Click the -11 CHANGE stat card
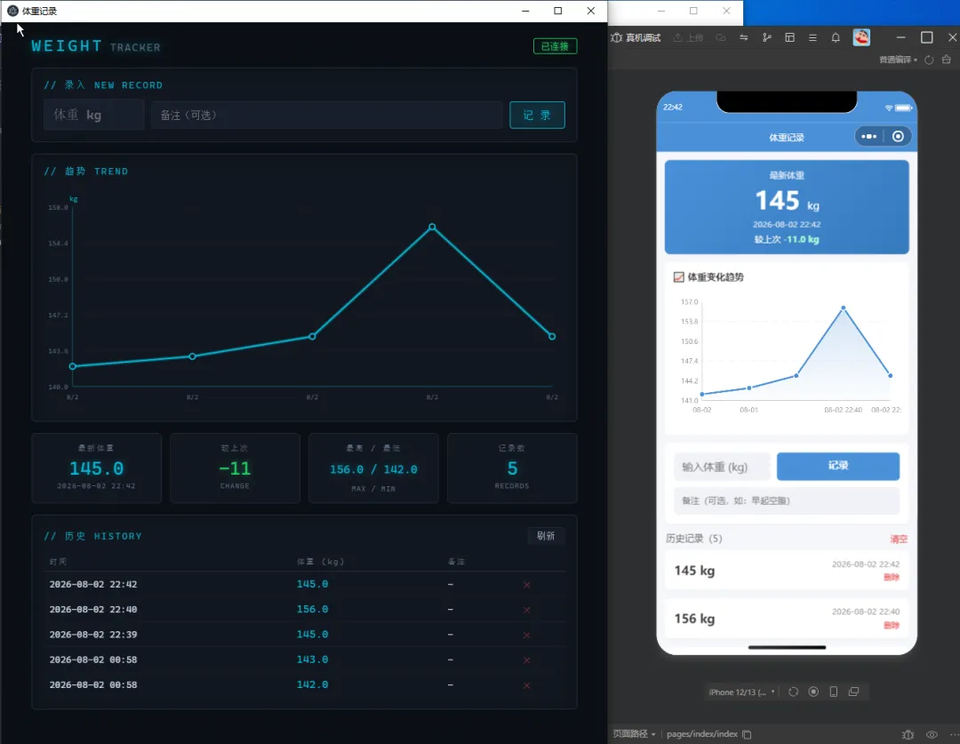Viewport: 960px width, 744px height. pyautogui.click(x=235, y=468)
